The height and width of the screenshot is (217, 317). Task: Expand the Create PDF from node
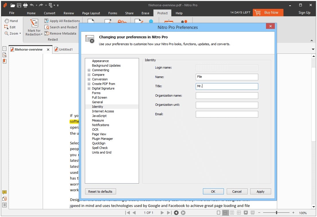89,84
